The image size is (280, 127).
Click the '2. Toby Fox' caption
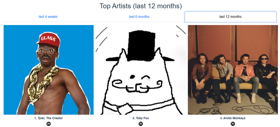point(141,118)
